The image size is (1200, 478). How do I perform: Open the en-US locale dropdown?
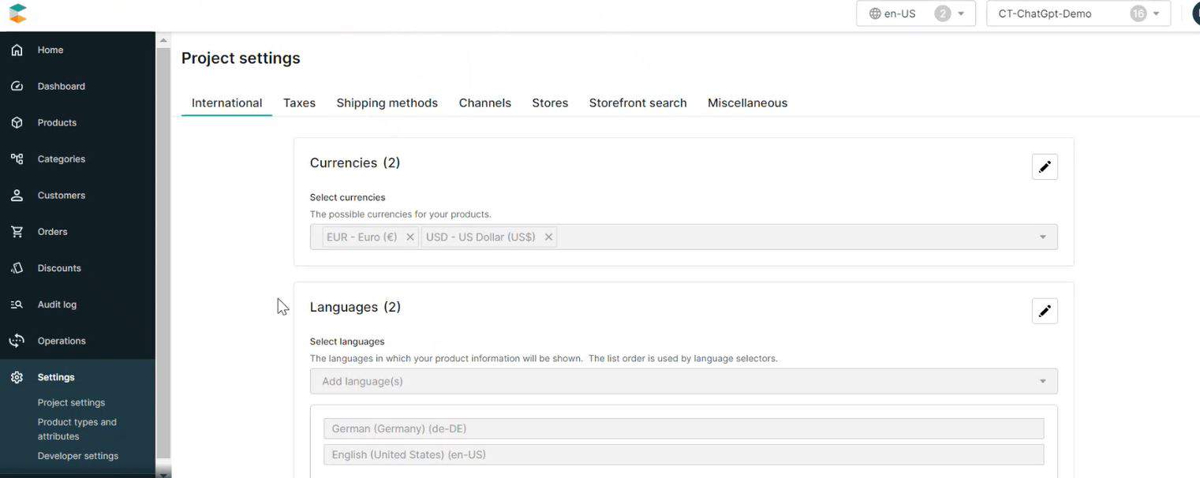point(916,13)
